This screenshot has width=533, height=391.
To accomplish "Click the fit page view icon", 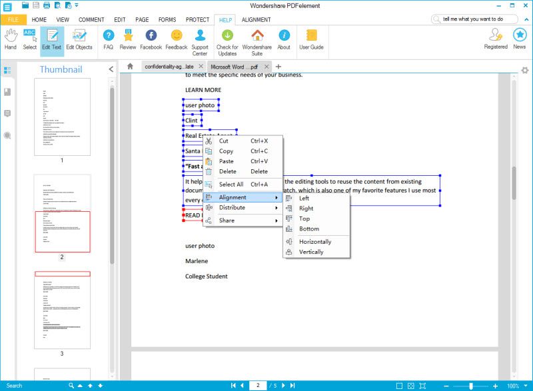I will pos(411,386).
